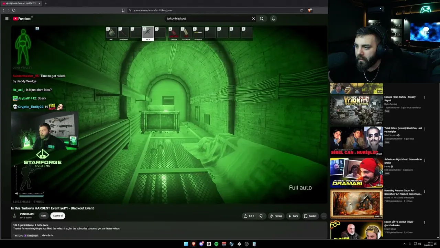Open 'Escape From Tarkov - Steady Signal' thumbnail
440x248 pixels.
coord(356,110)
